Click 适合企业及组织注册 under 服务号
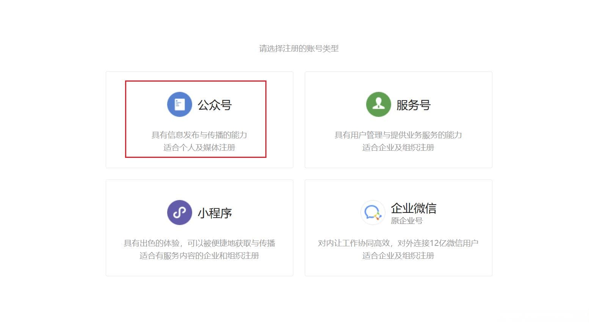Viewport: 589px width, 326px height. click(x=398, y=148)
